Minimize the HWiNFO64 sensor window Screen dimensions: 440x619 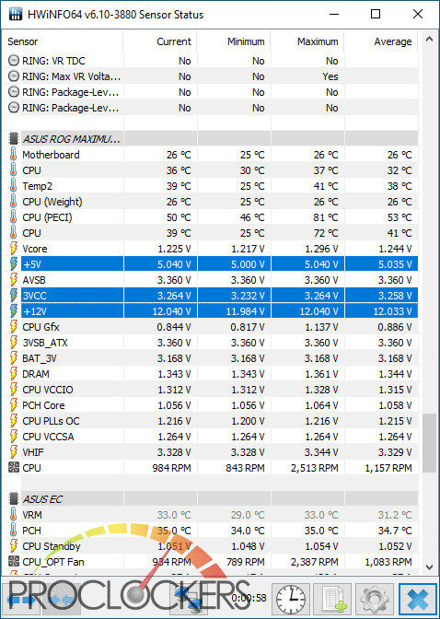click(334, 15)
